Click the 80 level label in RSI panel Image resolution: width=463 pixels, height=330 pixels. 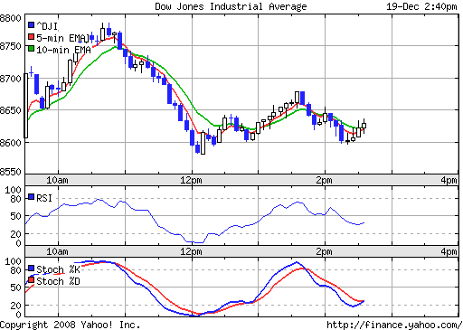point(15,199)
